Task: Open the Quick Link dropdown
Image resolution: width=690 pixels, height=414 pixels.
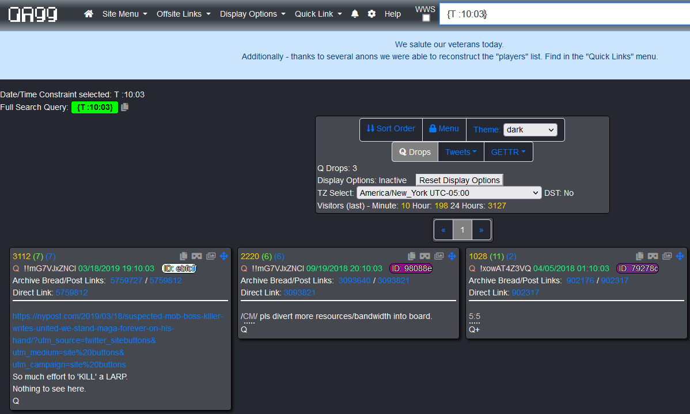Action: pos(318,14)
